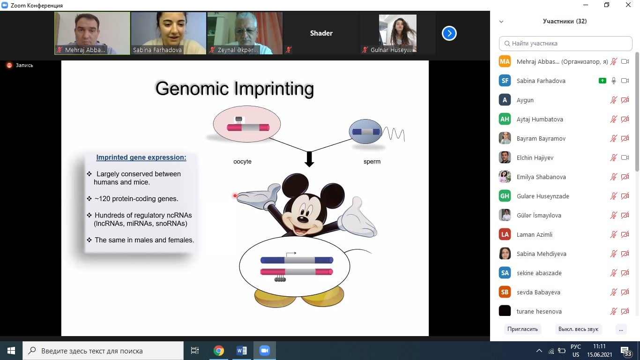Open Task View on the taskbar

[x=195, y=351]
